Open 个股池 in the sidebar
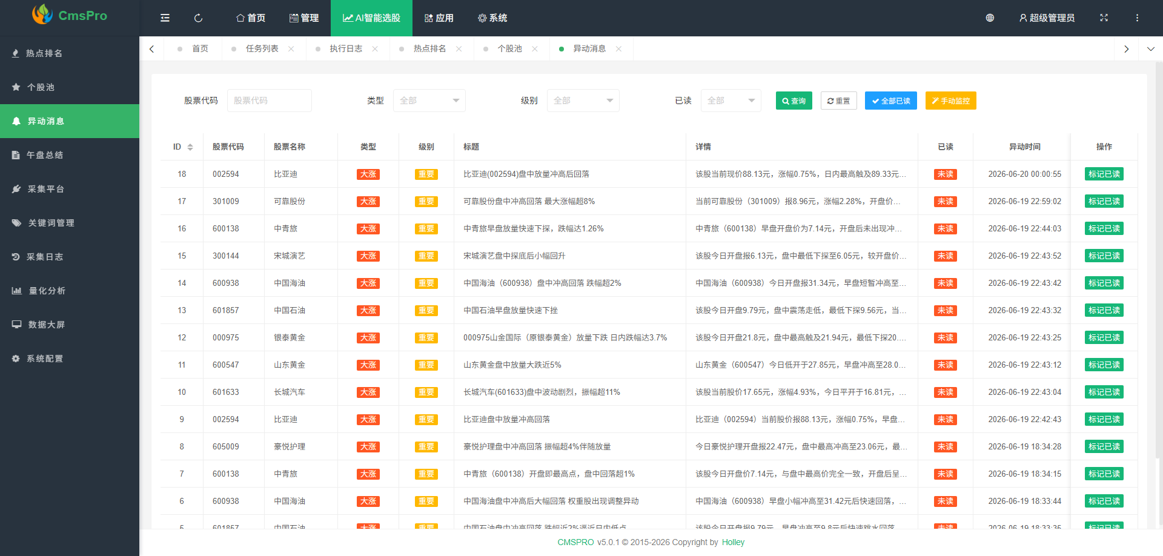This screenshot has width=1163, height=556. point(70,87)
